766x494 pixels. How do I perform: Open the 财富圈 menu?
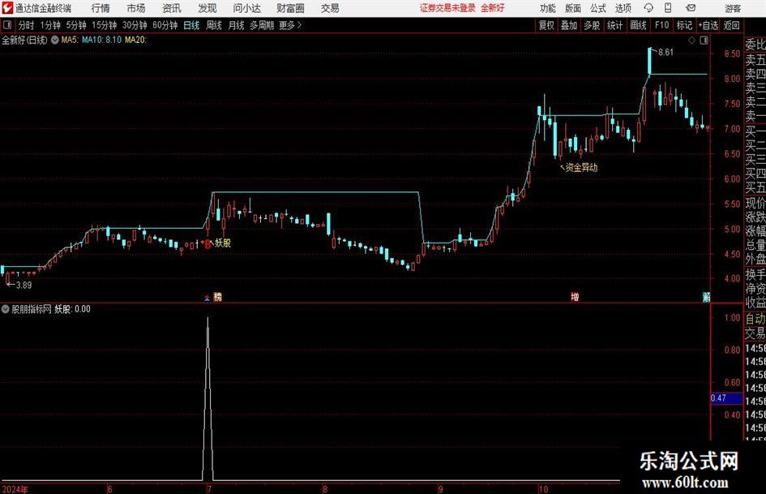pos(290,8)
